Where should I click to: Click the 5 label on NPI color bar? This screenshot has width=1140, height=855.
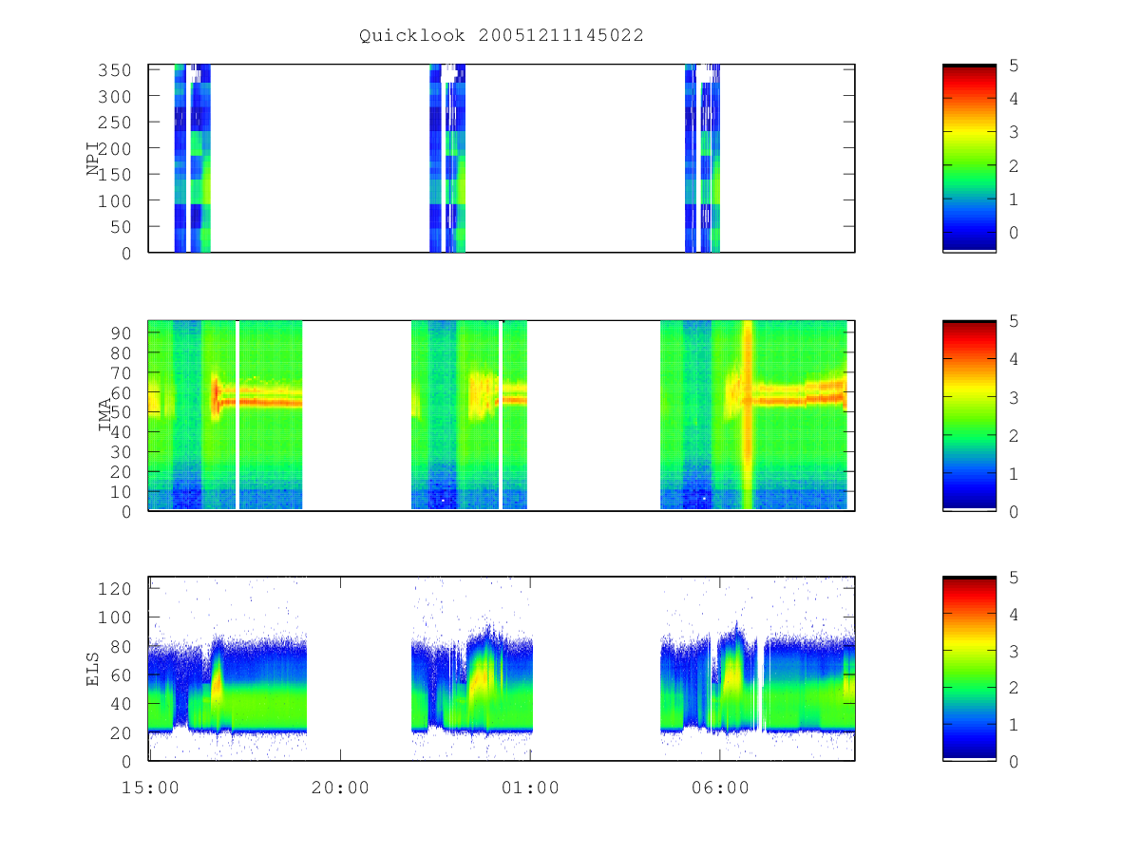click(1015, 65)
